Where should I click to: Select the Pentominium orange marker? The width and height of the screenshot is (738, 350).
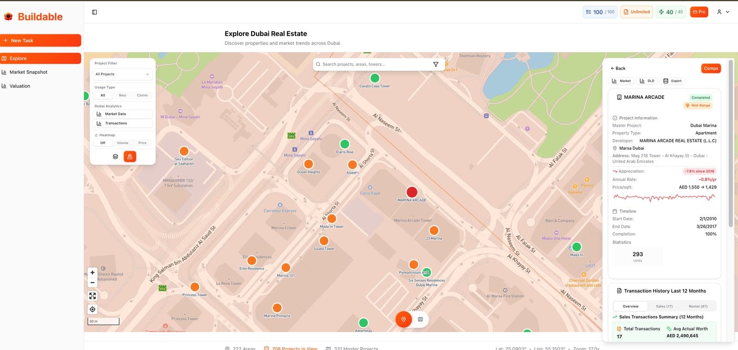tap(414, 264)
